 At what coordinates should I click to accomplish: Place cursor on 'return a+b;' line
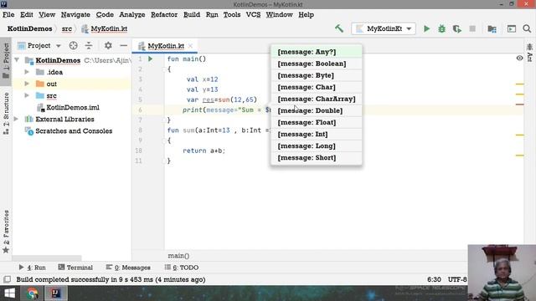tap(204, 150)
